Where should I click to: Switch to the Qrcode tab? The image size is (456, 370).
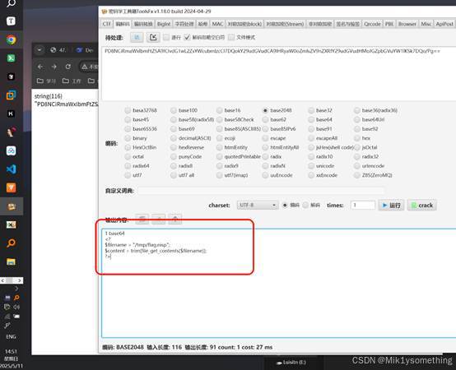tap(372, 24)
